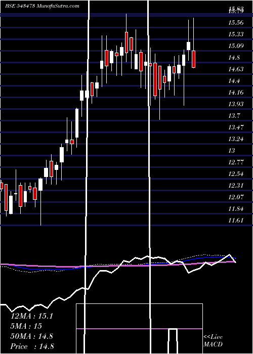Click the 13.24 price axis label

coord(236,139)
